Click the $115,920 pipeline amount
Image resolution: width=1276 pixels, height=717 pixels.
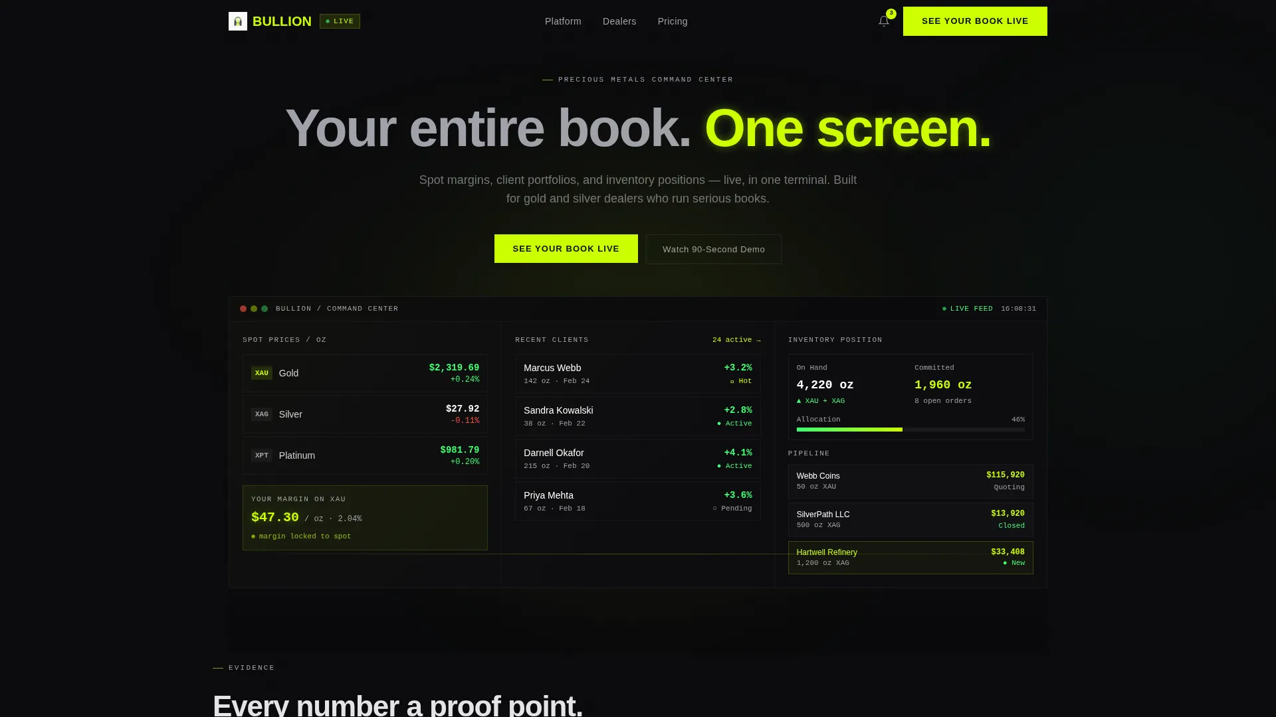(1006, 475)
